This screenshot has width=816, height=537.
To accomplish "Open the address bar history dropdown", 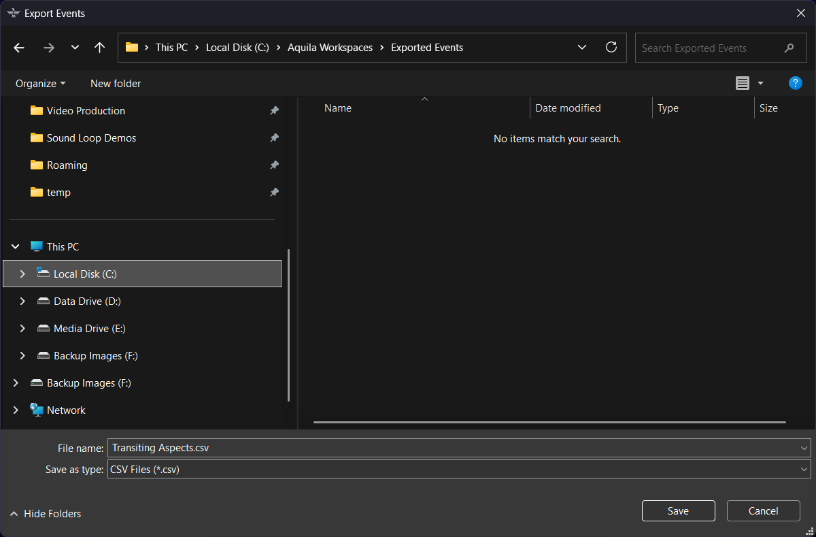I will click(x=582, y=48).
